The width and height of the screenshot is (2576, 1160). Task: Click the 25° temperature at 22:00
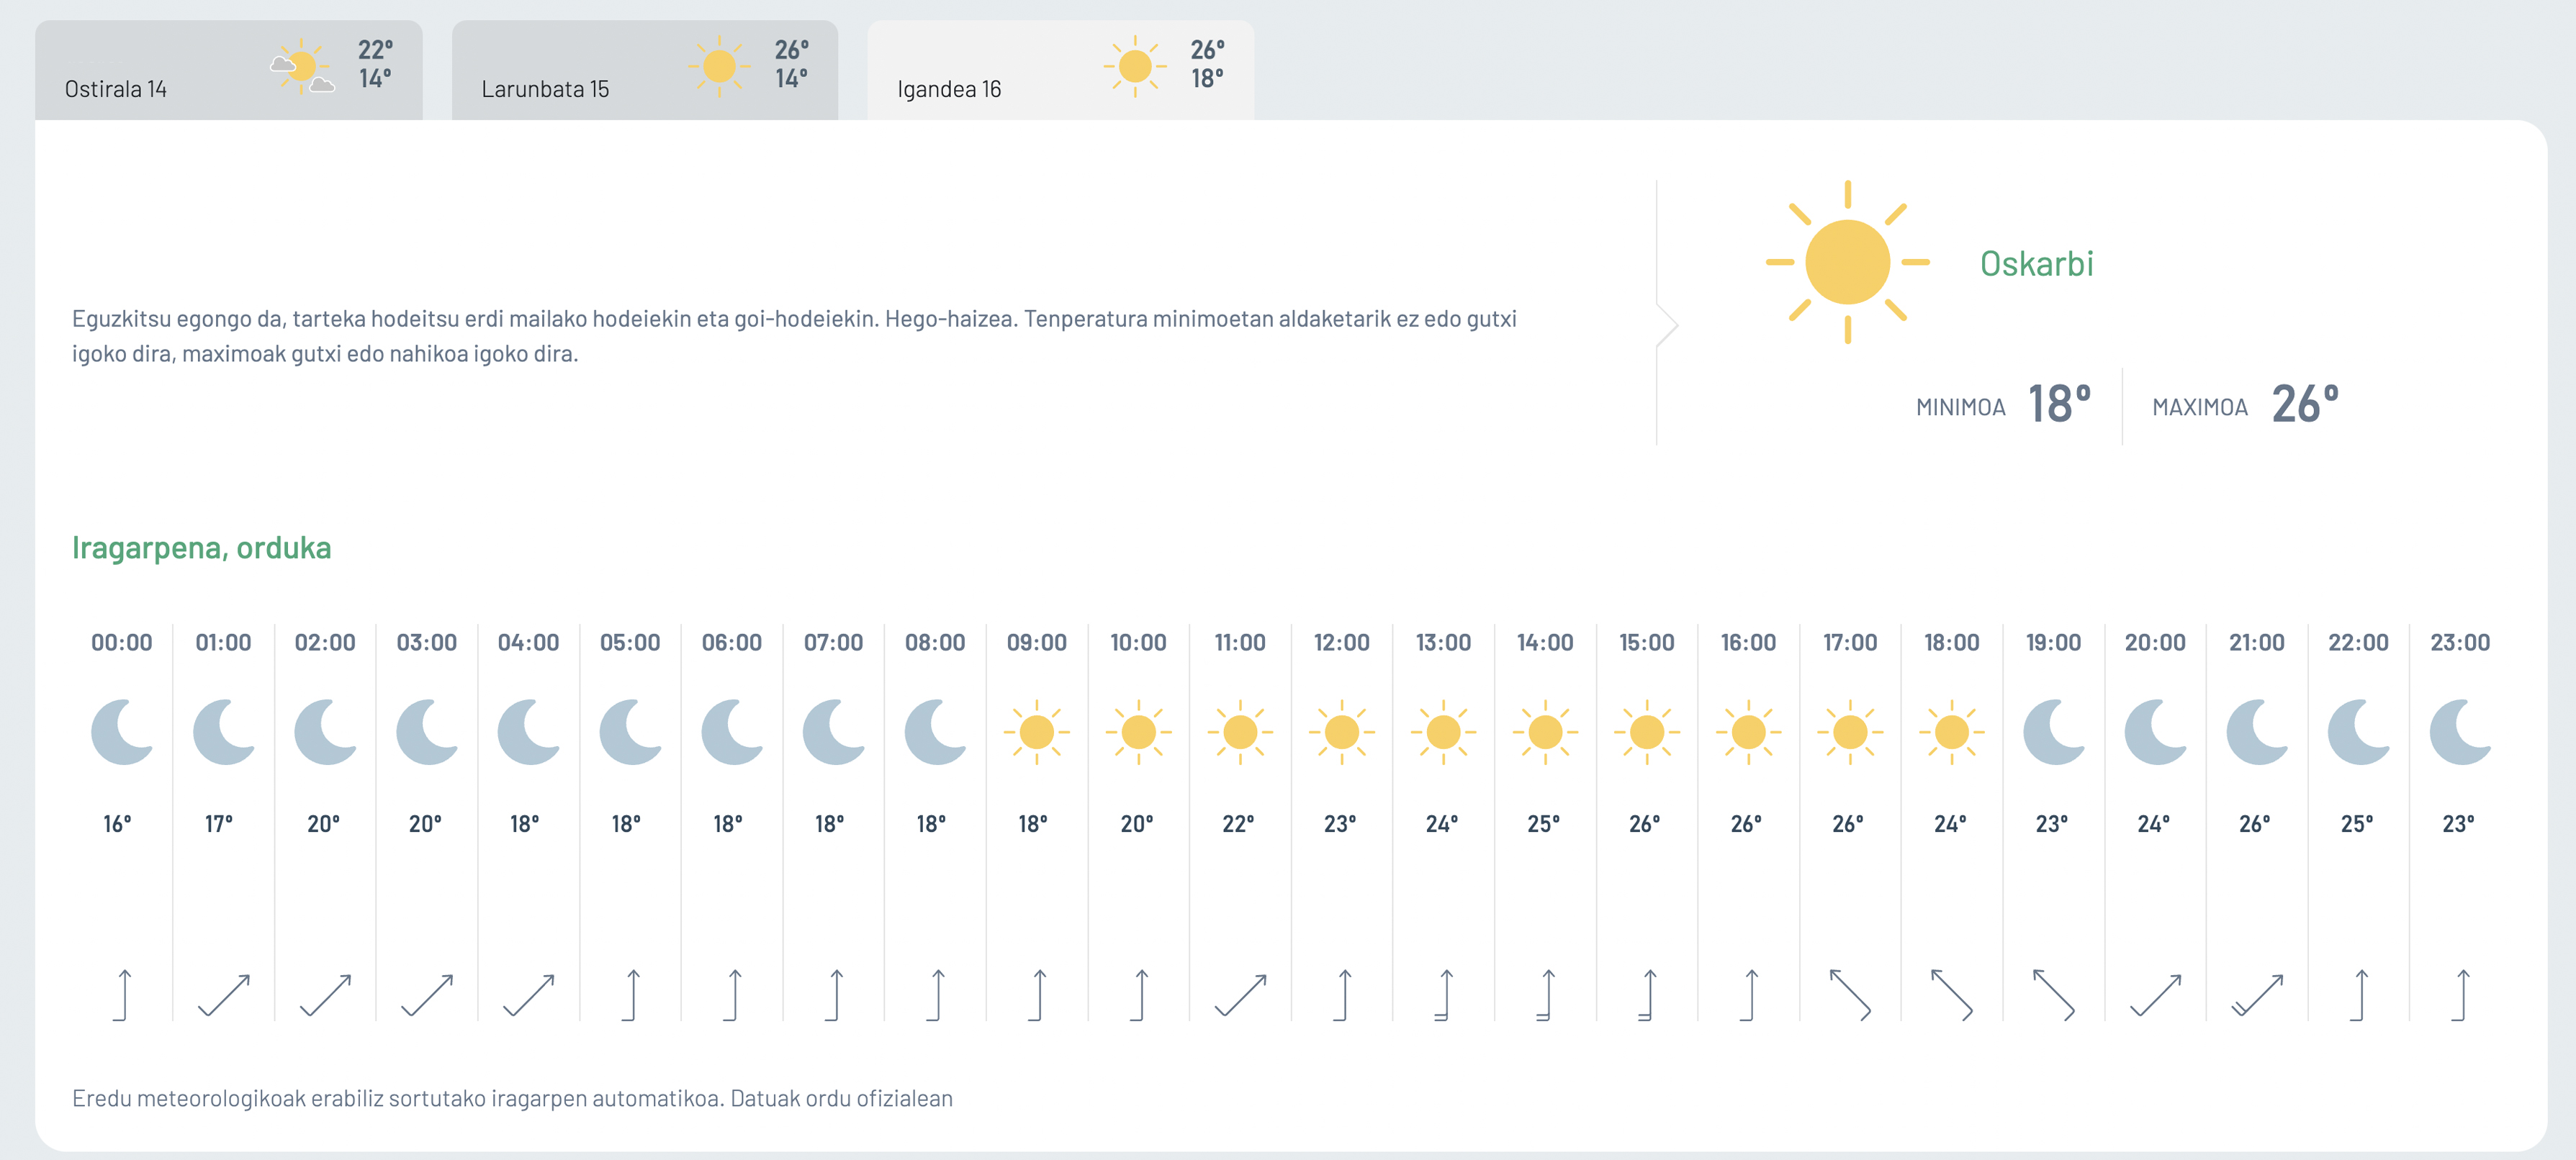point(2357,824)
